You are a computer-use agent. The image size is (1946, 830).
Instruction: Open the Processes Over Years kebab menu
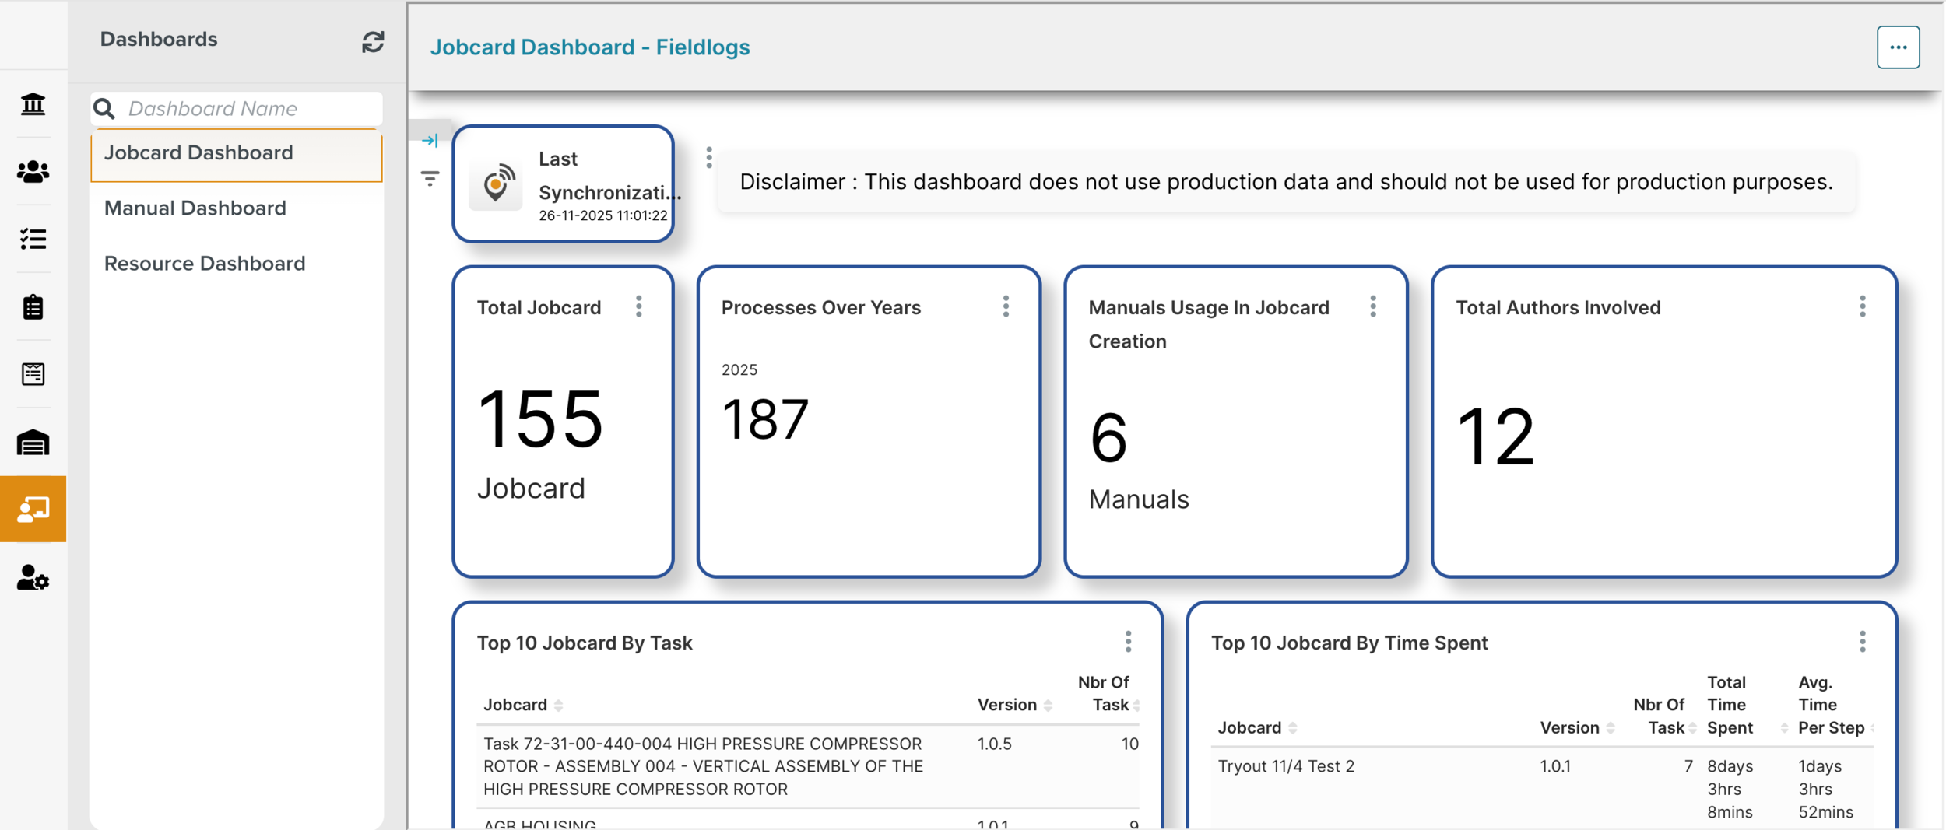click(x=1006, y=306)
